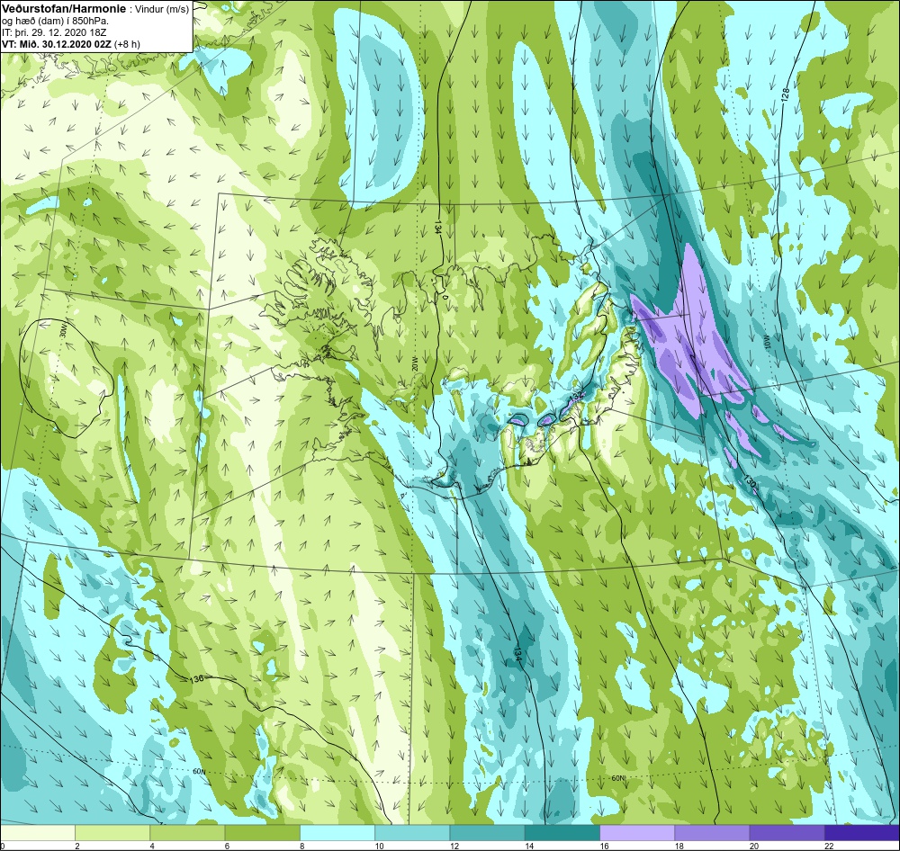Click the legend tick label '2'
Viewport: 900px width, 851px height.
[76, 846]
